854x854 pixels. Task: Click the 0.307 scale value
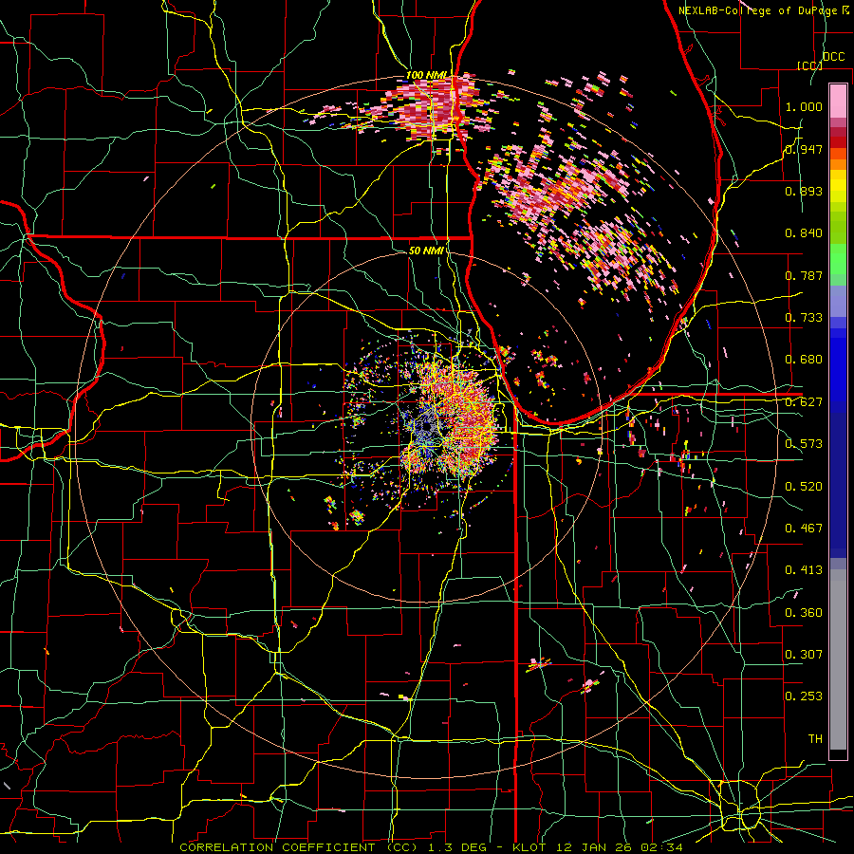(804, 655)
